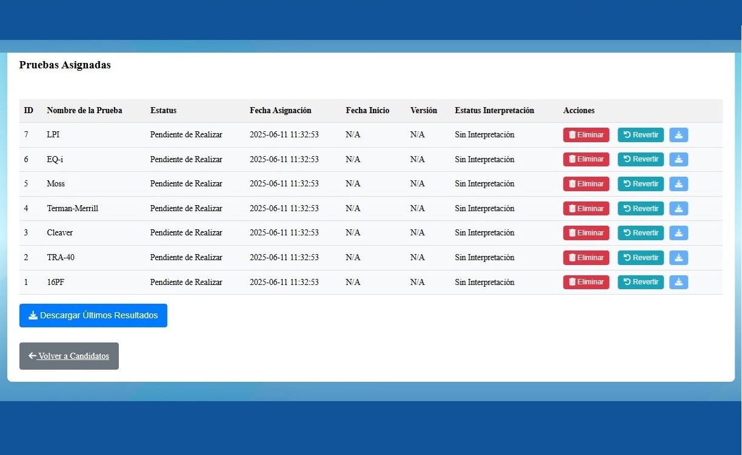The width and height of the screenshot is (742, 455).
Task: Click Descargar Últimos Resultados button
Action: [x=93, y=315]
